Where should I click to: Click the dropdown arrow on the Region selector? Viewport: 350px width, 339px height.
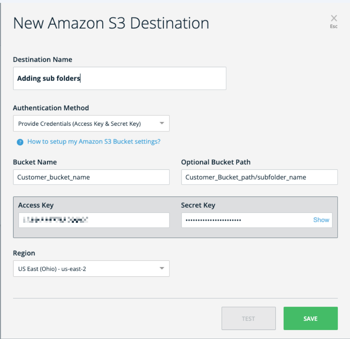pos(162,268)
